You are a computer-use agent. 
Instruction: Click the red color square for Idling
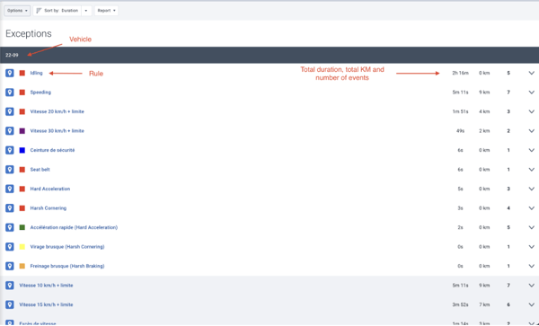(22, 73)
